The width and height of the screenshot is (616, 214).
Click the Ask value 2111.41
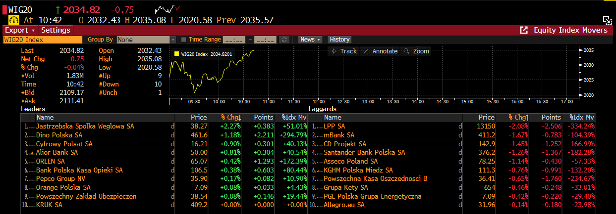click(x=72, y=101)
